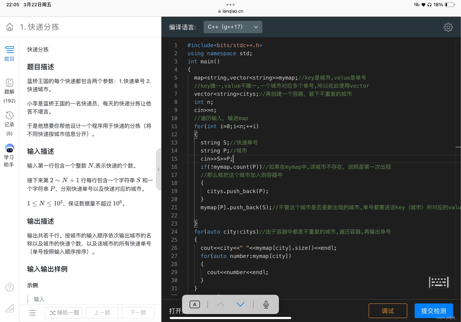
Task: Start voice input with the microphone icon
Action: point(266,304)
